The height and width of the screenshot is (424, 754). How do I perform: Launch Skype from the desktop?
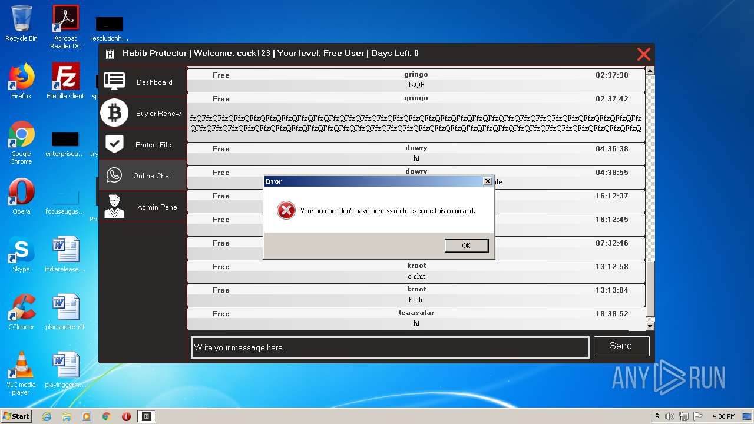21,254
